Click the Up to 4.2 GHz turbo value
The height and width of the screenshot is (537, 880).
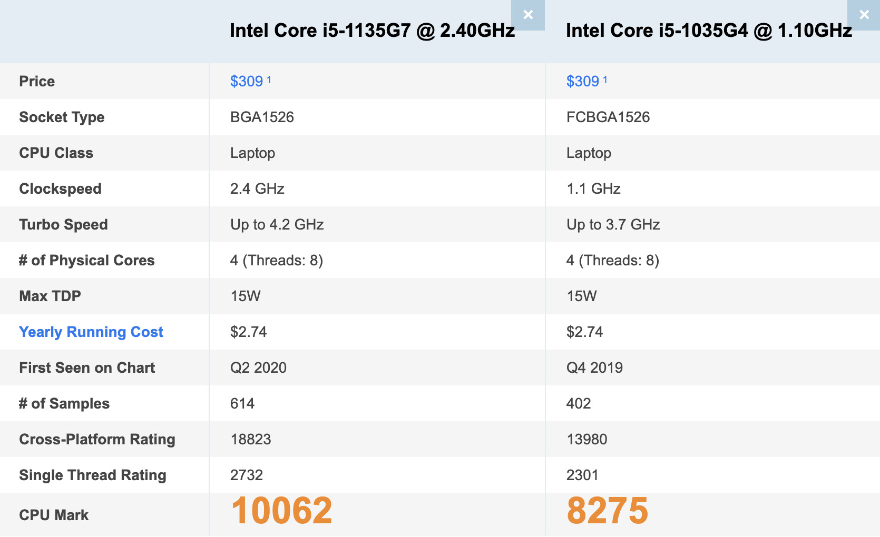click(x=277, y=224)
